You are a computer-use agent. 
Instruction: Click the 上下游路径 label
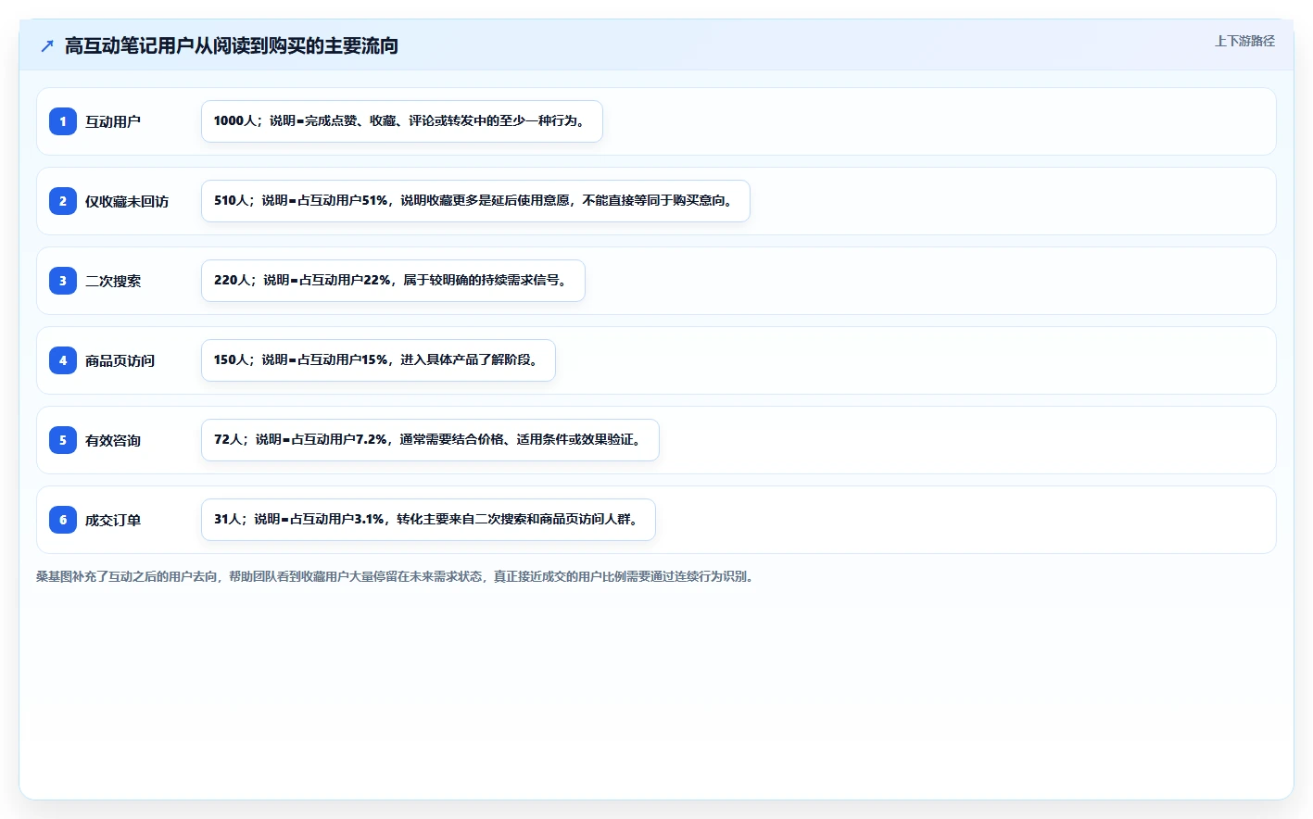tap(1244, 41)
